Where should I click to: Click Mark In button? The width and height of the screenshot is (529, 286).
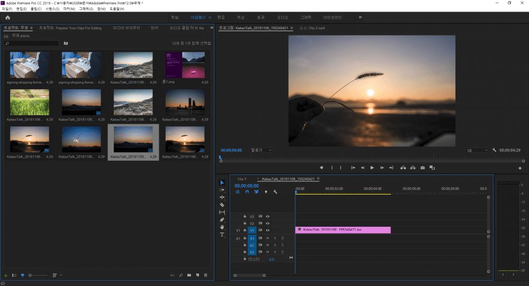(332, 168)
